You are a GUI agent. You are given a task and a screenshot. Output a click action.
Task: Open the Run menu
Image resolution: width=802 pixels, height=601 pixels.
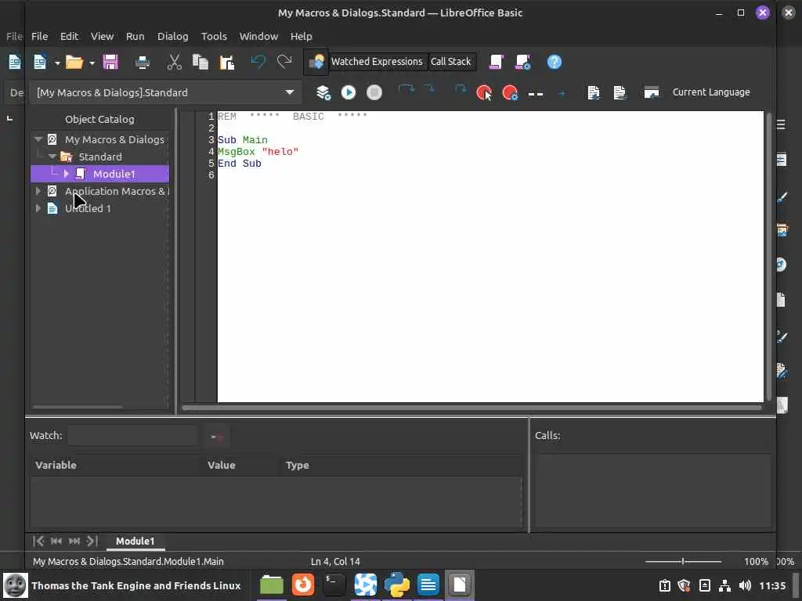click(135, 36)
